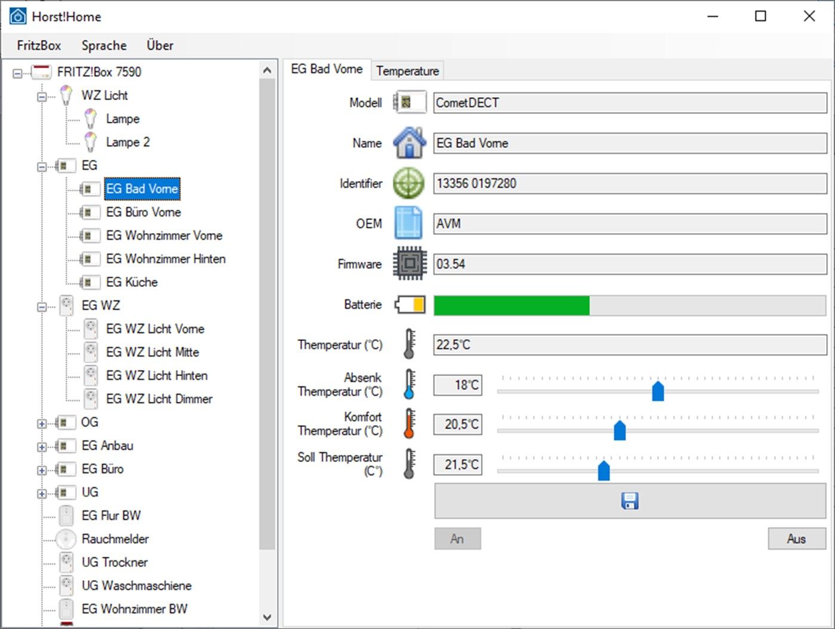Image resolution: width=835 pixels, height=629 pixels.
Task: Select EG Wohnzimmer Hinten in tree
Action: pos(166,259)
